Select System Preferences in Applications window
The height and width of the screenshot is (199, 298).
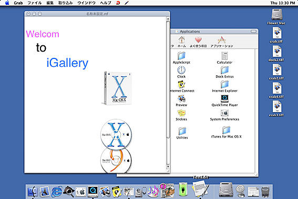click(x=224, y=115)
